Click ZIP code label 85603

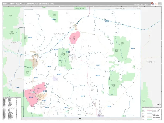(66, 108)
